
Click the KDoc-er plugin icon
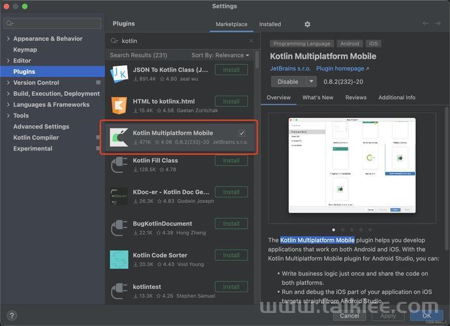tap(119, 196)
